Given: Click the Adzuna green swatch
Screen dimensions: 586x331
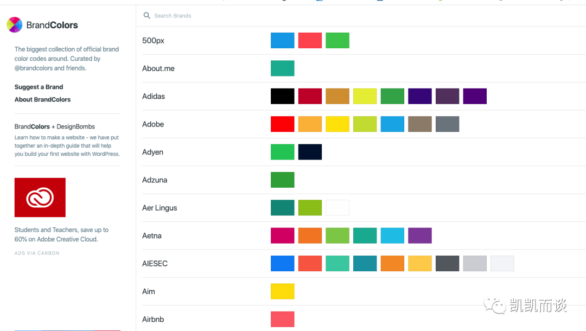Looking at the screenshot, I should click(283, 180).
